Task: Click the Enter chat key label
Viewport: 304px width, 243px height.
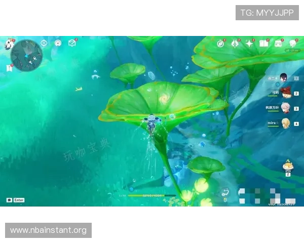Action: 19,200
